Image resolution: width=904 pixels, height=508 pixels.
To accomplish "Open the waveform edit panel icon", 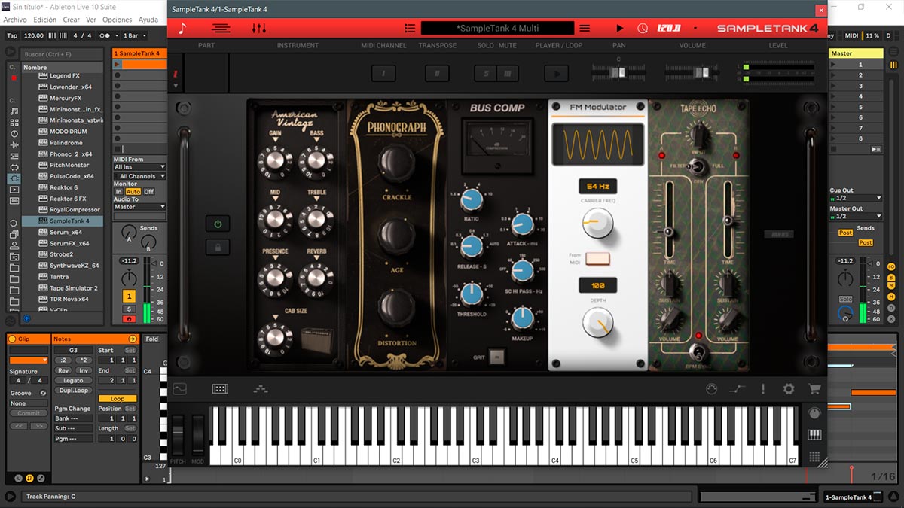I will click(180, 389).
